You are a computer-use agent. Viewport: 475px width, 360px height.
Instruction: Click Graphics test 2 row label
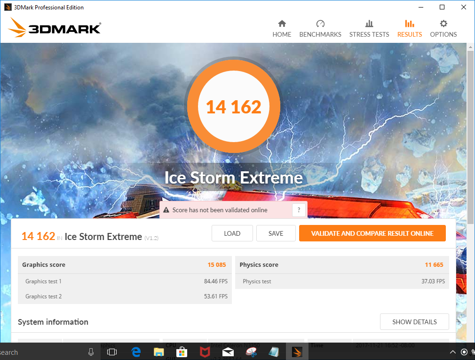pyautogui.click(x=43, y=296)
